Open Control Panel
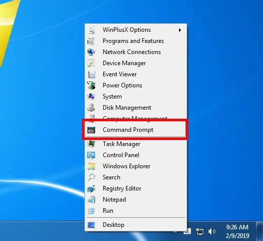Viewport: 263px width, 241px height. 136,155
